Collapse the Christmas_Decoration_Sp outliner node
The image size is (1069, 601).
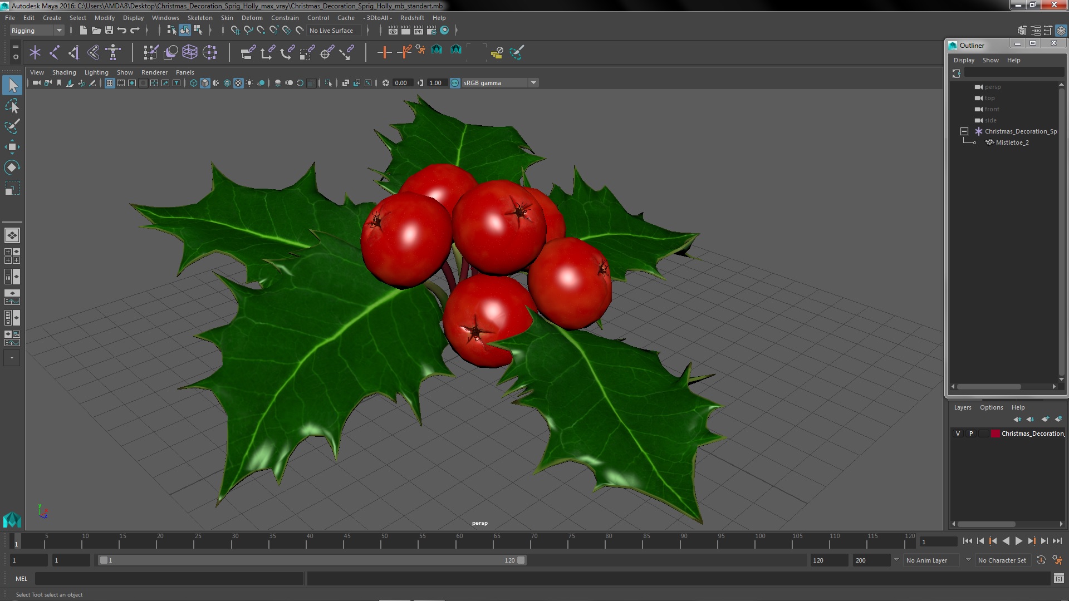point(964,131)
